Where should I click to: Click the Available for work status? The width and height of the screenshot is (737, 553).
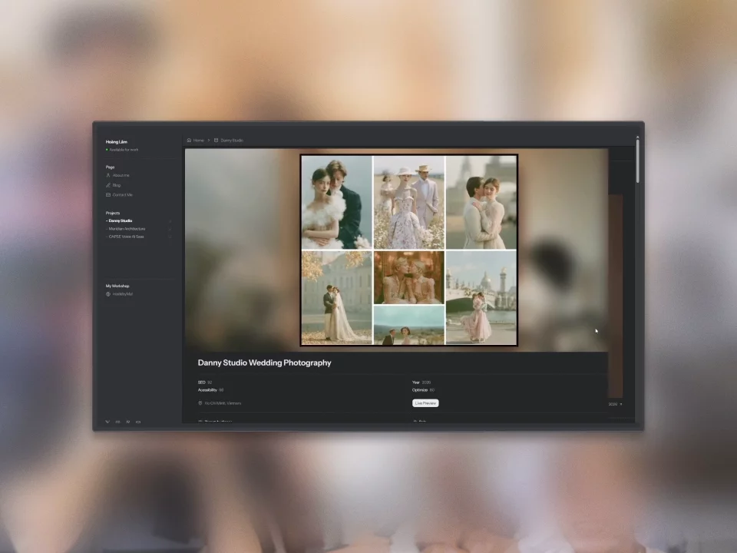pyautogui.click(x=124, y=150)
